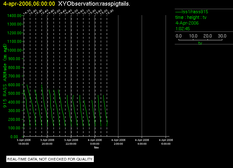This screenshot has height=168, width=233.
Task: Click the 300.00 altitude tick label
Action: [x=15, y=110]
